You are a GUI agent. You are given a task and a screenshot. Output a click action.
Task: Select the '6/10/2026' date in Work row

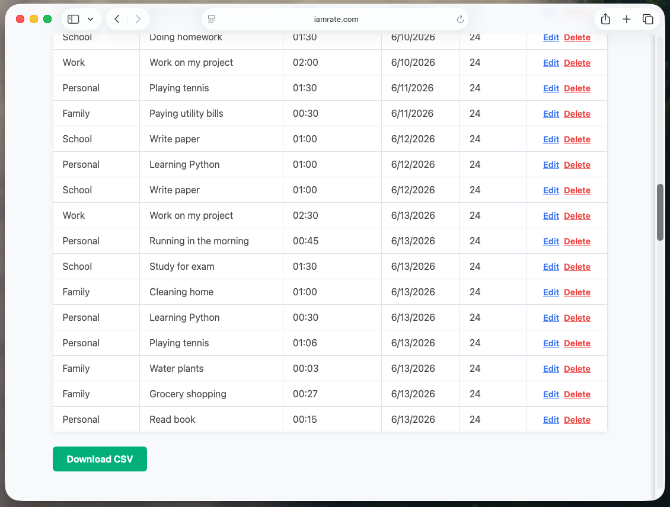tap(413, 62)
